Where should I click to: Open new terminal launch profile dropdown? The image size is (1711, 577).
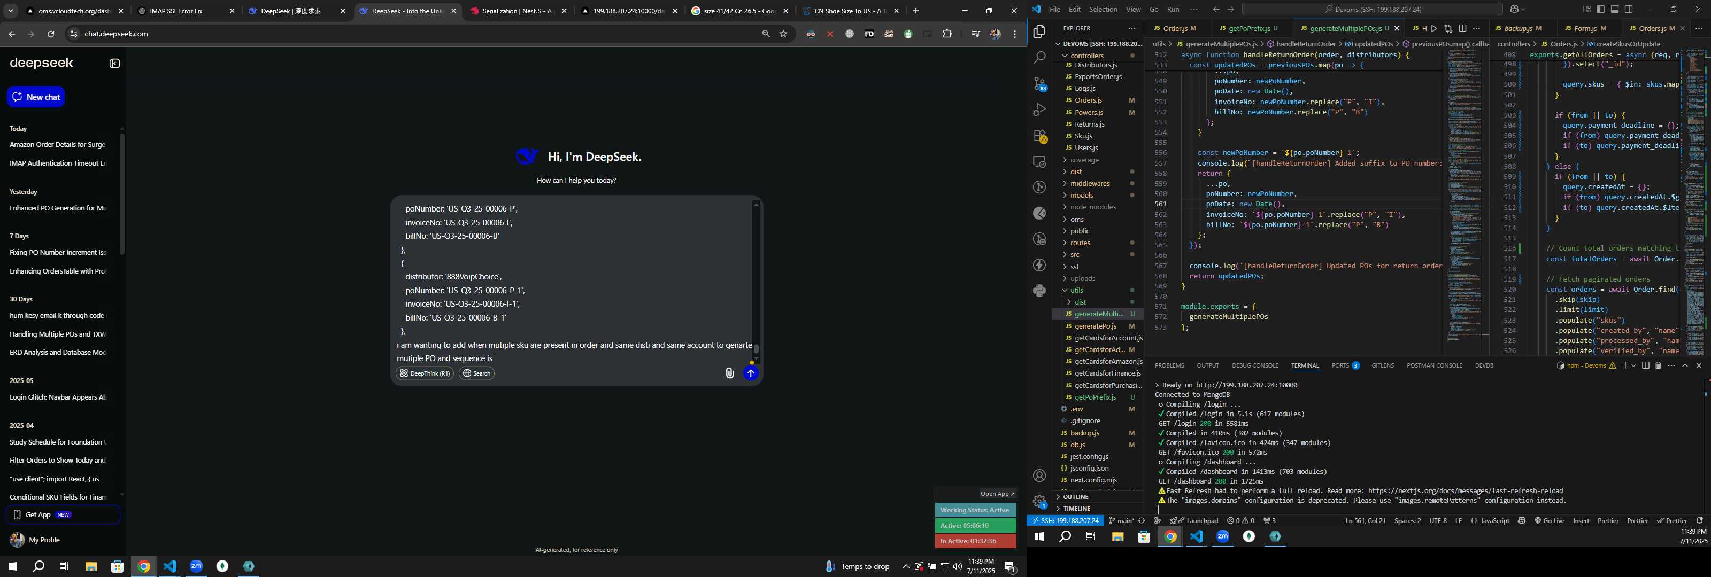[x=1633, y=365]
